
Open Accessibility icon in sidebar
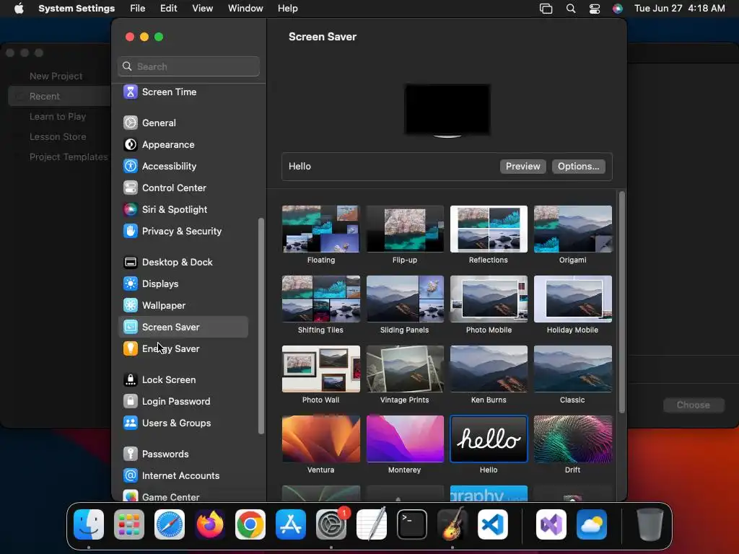tap(131, 167)
